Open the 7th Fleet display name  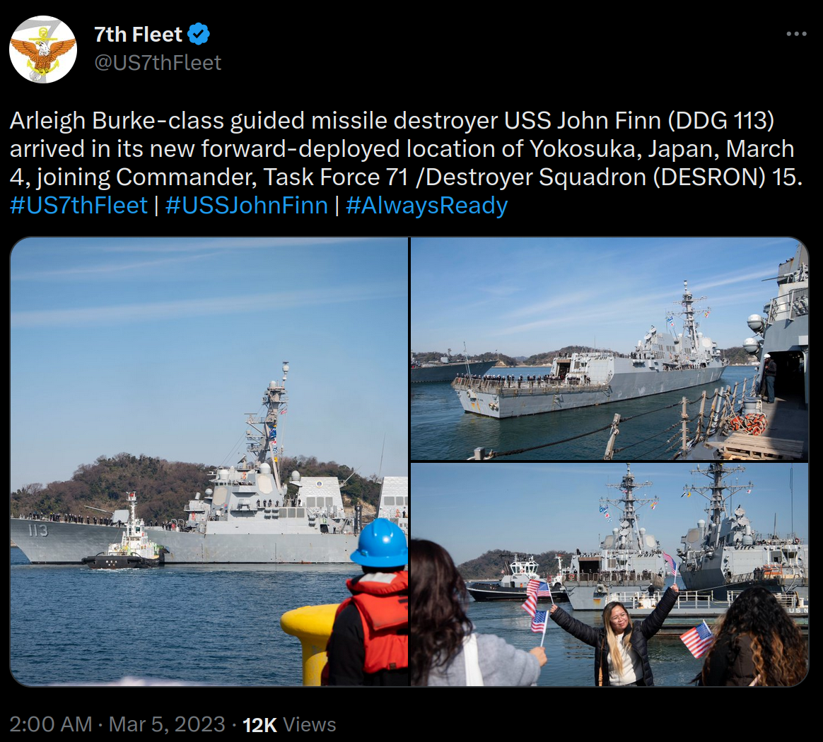pyautogui.click(x=138, y=35)
